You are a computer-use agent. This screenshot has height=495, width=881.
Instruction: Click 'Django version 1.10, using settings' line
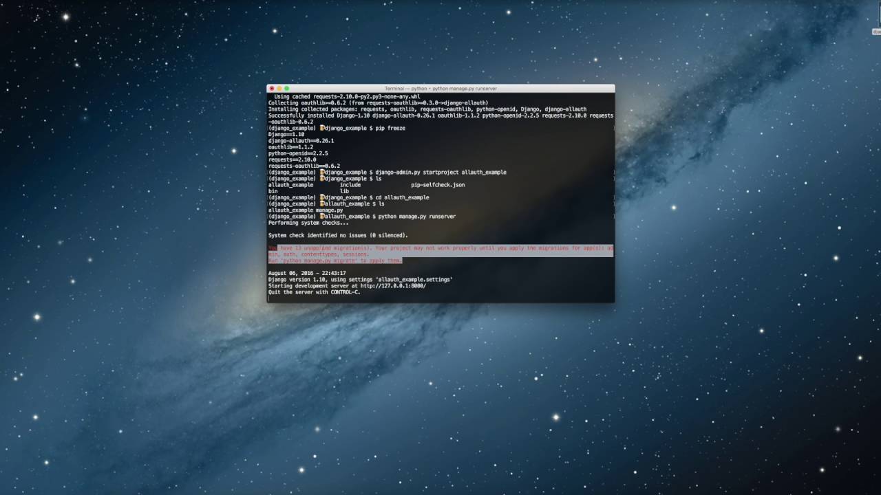click(361, 279)
